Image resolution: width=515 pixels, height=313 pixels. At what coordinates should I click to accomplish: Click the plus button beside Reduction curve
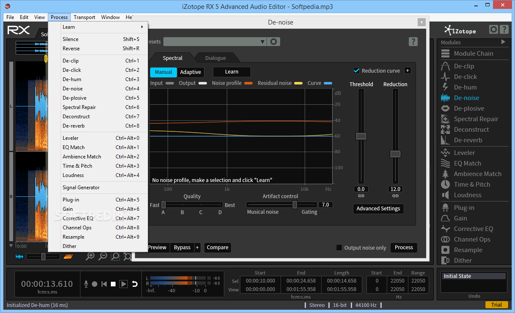[408, 71]
